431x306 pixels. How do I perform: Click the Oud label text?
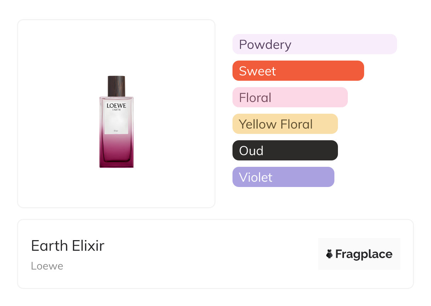[251, 151]
